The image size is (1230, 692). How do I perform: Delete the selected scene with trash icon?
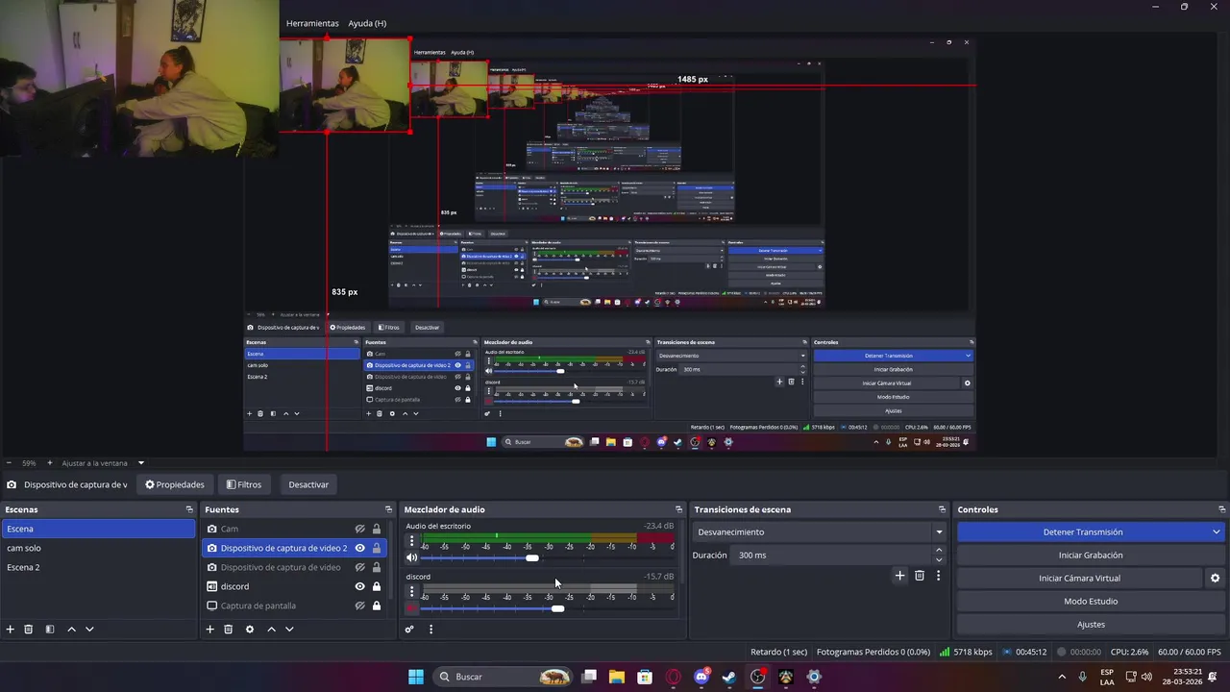(x=29, y=630)
